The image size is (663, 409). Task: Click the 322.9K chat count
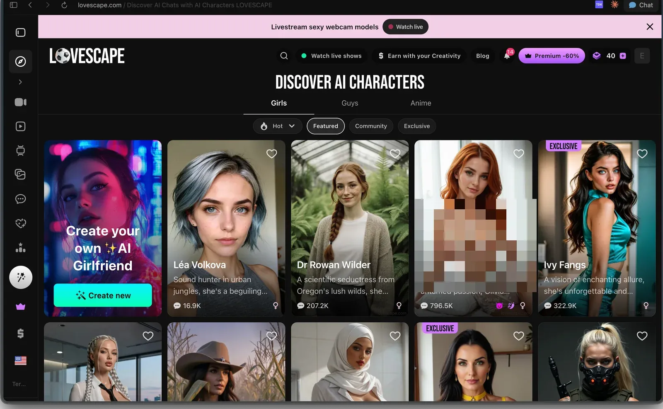pyautogui.click(x=560, y=306)
